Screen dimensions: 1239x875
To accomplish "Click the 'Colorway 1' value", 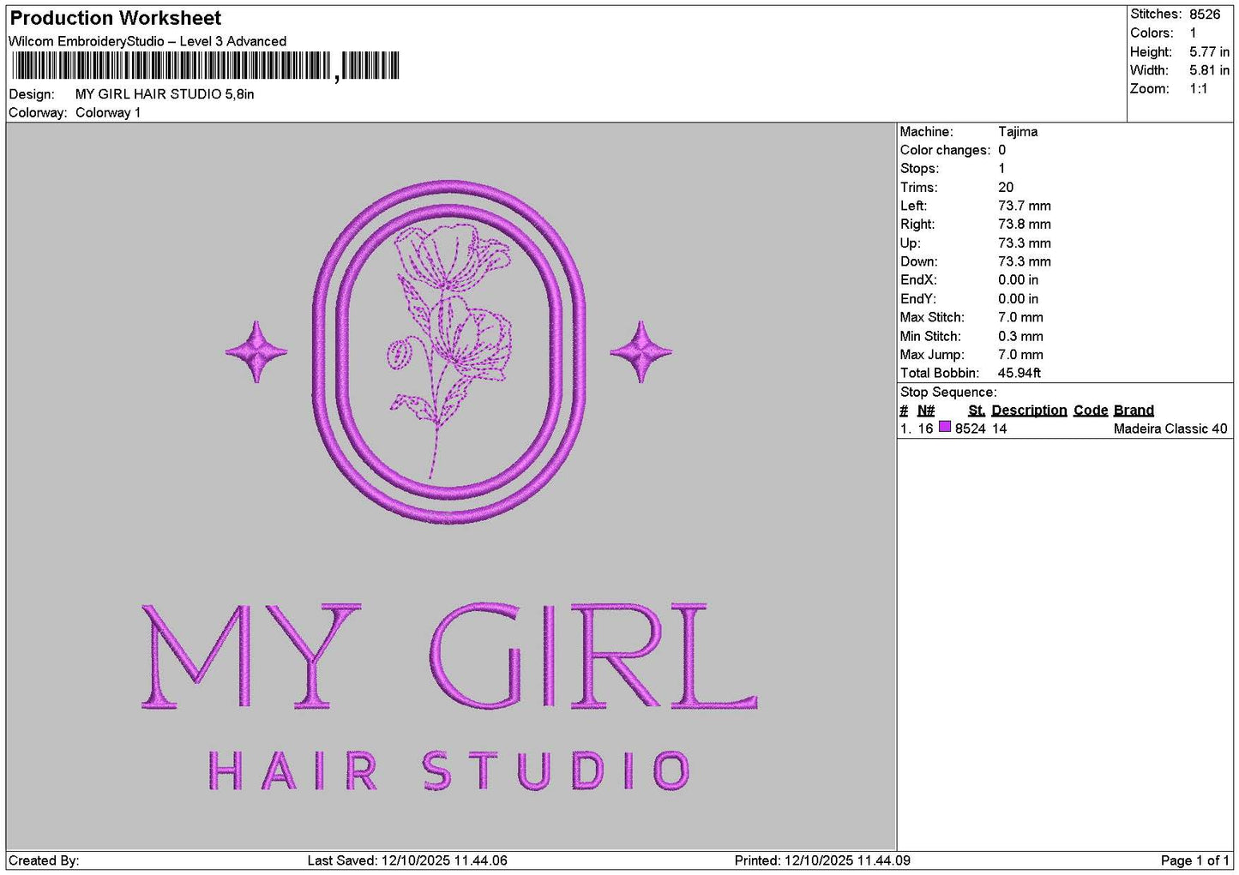I will tap(108, 113).
